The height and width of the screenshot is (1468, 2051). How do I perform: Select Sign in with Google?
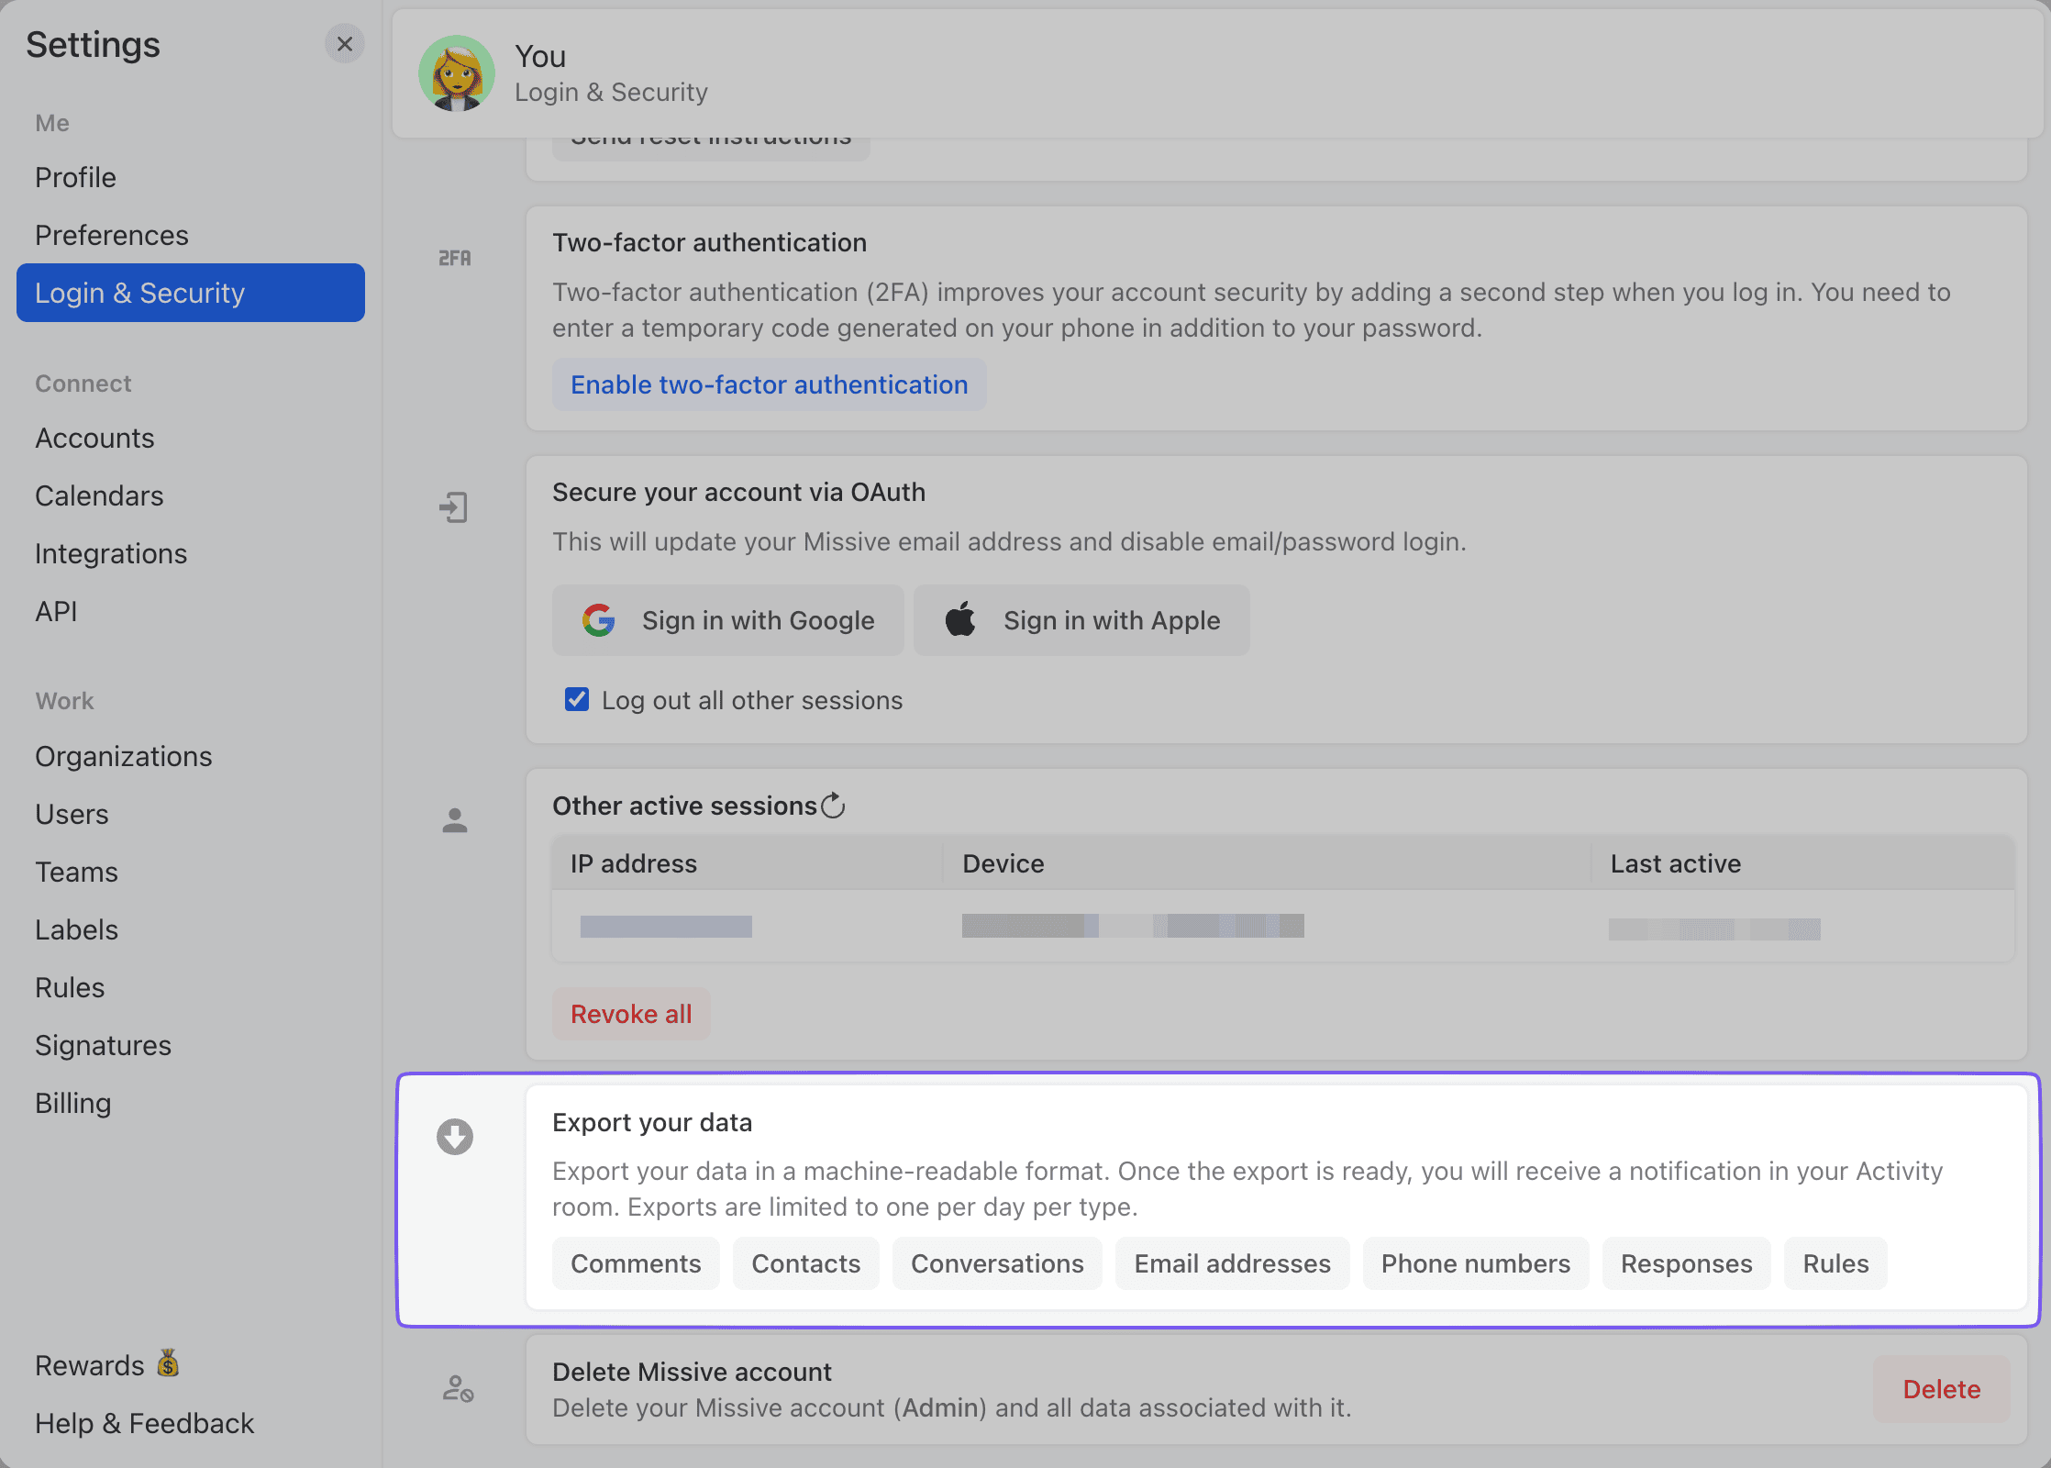pyautogui.click(x=727, y=620)
